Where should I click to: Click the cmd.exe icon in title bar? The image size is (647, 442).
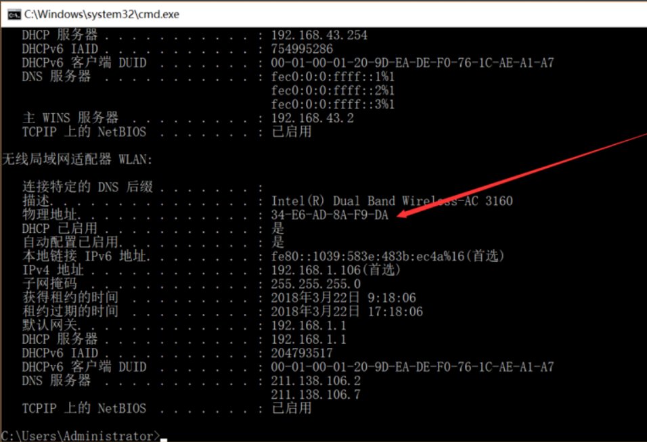tap(13, 14)
